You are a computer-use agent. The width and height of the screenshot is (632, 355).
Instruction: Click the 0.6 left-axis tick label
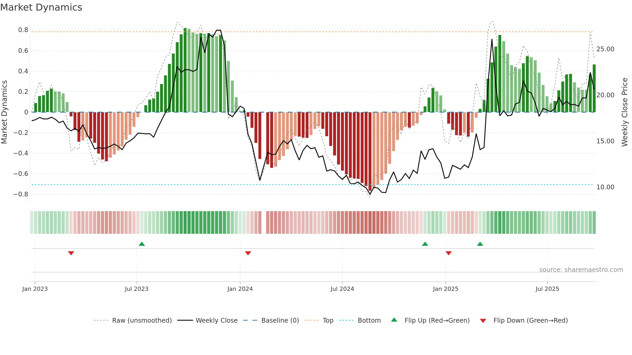[x=23, y=50]
